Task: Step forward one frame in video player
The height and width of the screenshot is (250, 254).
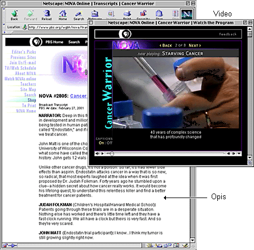Action: [234, 153]
